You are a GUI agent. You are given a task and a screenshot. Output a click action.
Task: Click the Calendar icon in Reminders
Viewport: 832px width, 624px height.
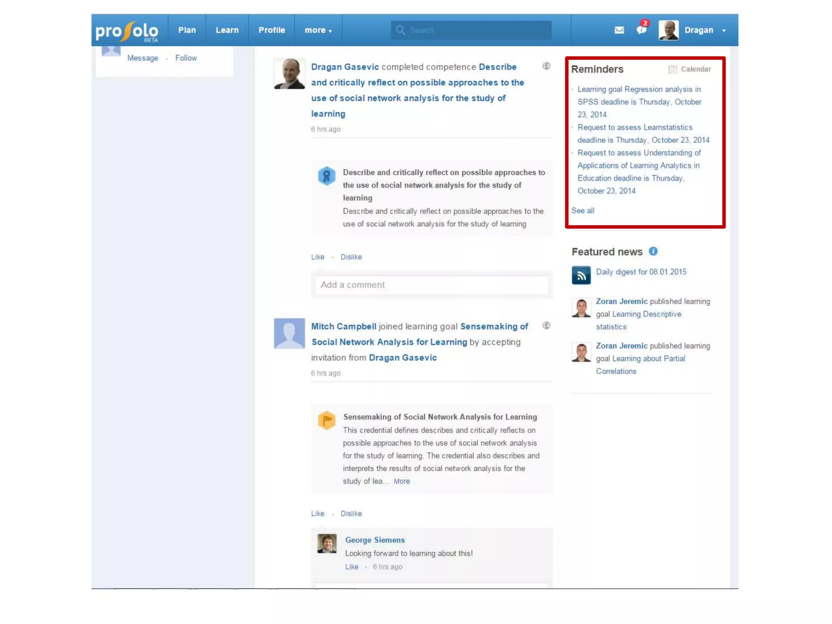[x=673, y=69]
